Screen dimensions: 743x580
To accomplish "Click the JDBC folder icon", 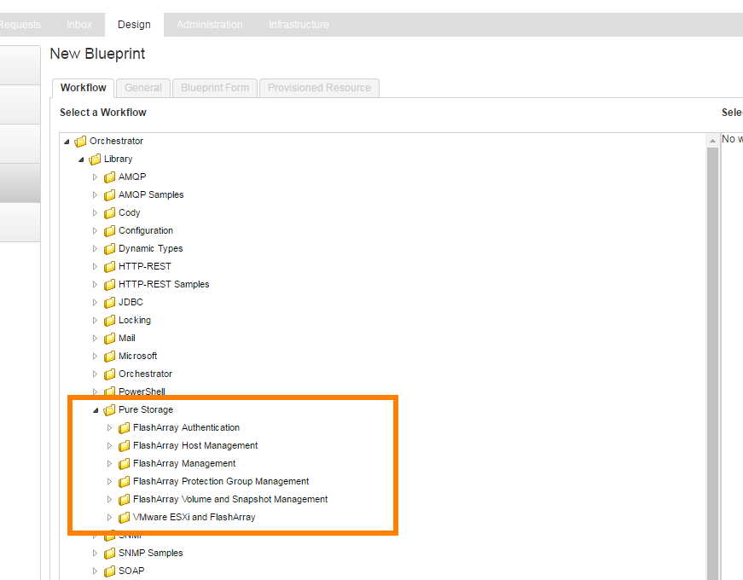I will click(x=109, y=302).
